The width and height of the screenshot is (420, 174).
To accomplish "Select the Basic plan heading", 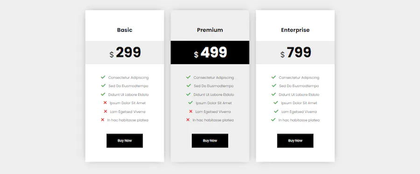I will [125, 30].
